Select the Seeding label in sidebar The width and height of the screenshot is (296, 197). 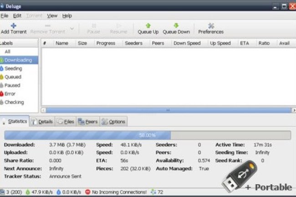pyautogui.click(x=13, y=68)
